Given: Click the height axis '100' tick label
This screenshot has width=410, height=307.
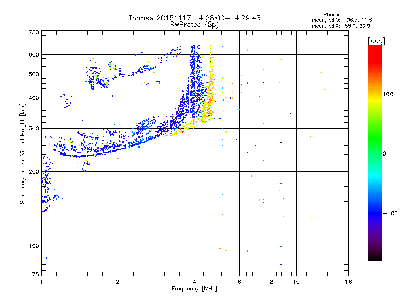Looking at the screenshot, I should [34, 246].
